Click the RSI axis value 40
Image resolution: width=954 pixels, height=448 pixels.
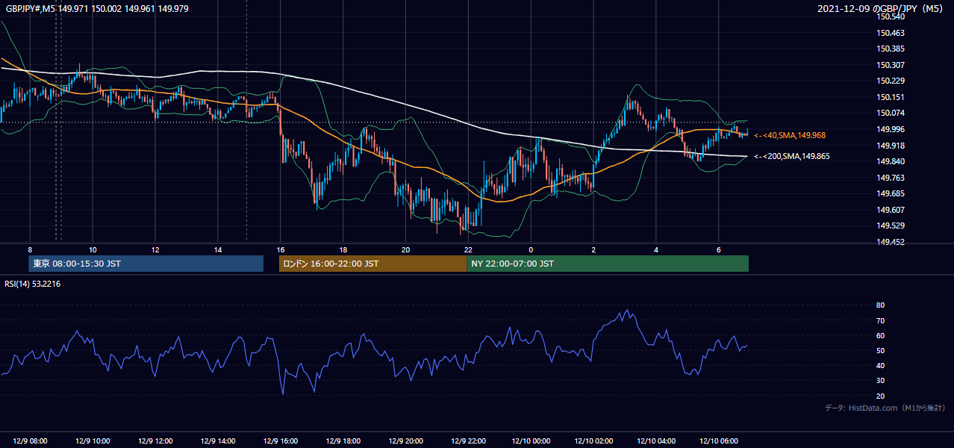point(880,365)
